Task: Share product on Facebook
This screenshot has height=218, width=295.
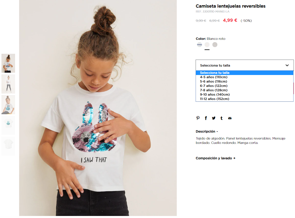Action: [206, 118]
